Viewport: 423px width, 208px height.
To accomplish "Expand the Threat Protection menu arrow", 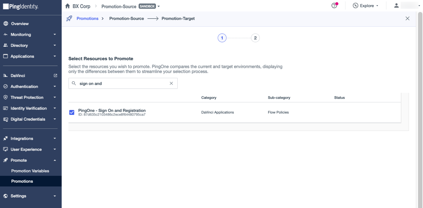I will click(x=55, y=97).
